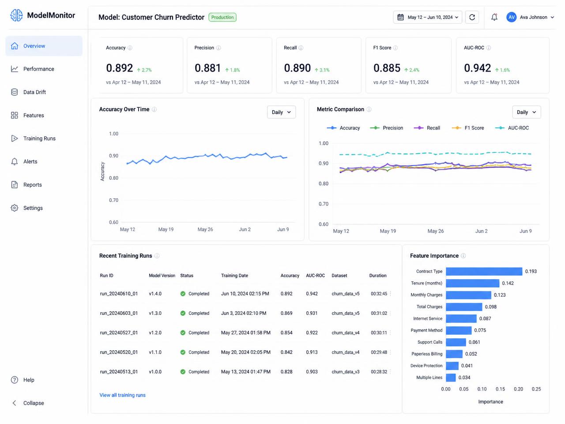Toggle AUC-ROC series in the legend
This screenshot has width=565, height=424.
pos(512,128)
